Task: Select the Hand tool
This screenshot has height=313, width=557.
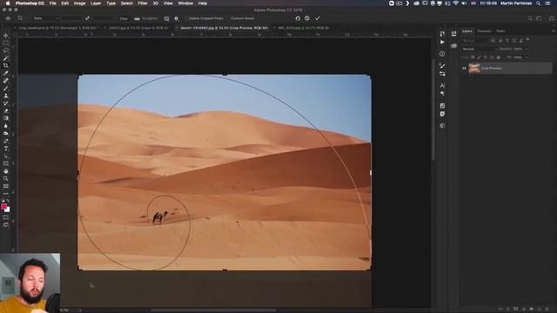Action: (x=6, y=171)
